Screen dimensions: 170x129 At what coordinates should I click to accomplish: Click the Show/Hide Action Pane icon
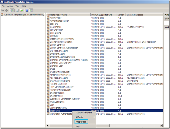tap(31, 10)
